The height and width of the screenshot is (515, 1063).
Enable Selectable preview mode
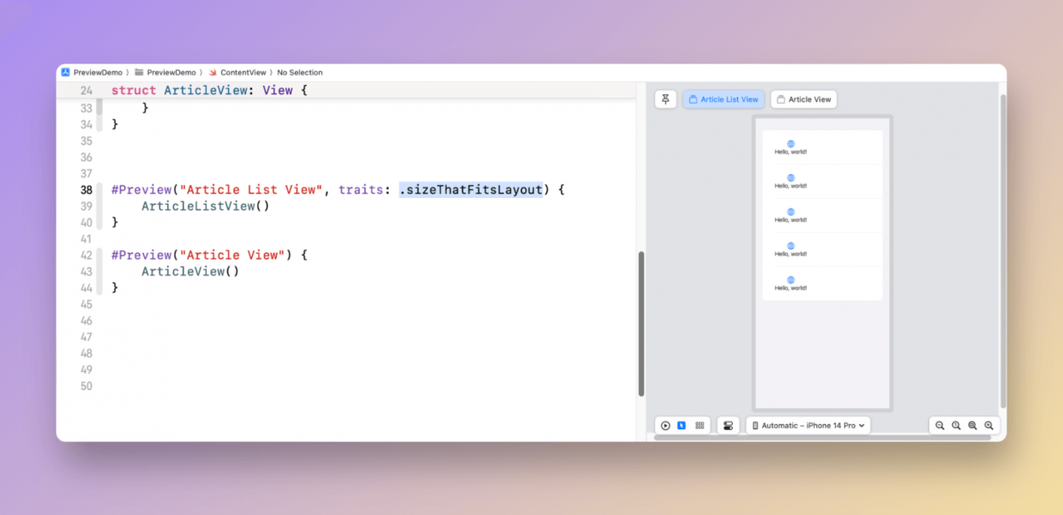tap(682, 425)
